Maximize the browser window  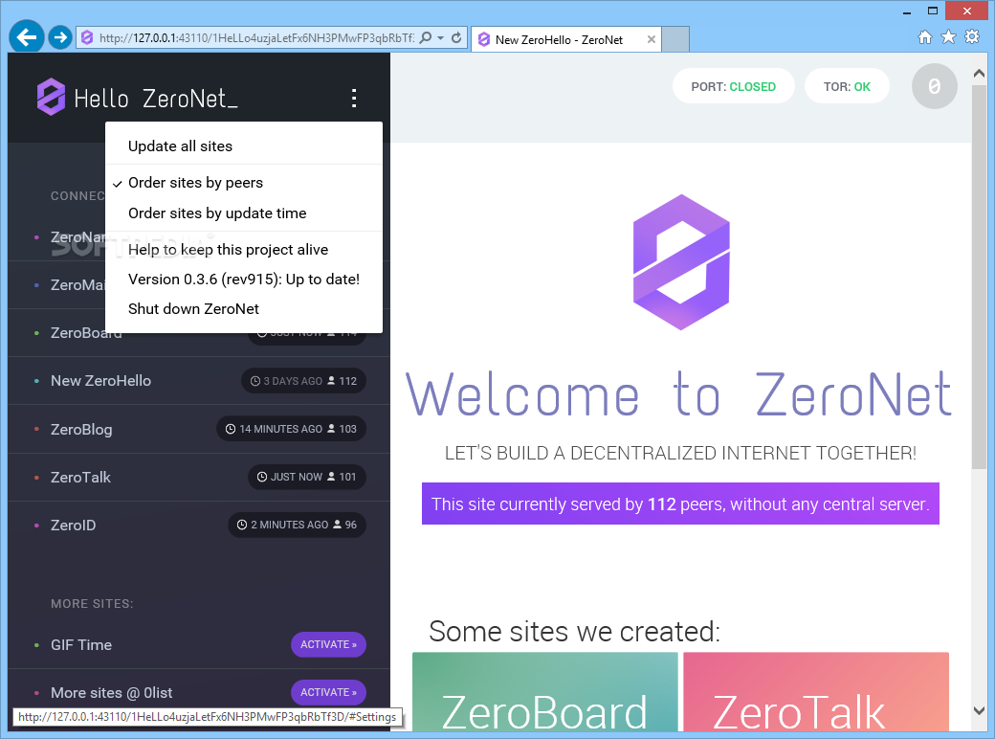932,11
